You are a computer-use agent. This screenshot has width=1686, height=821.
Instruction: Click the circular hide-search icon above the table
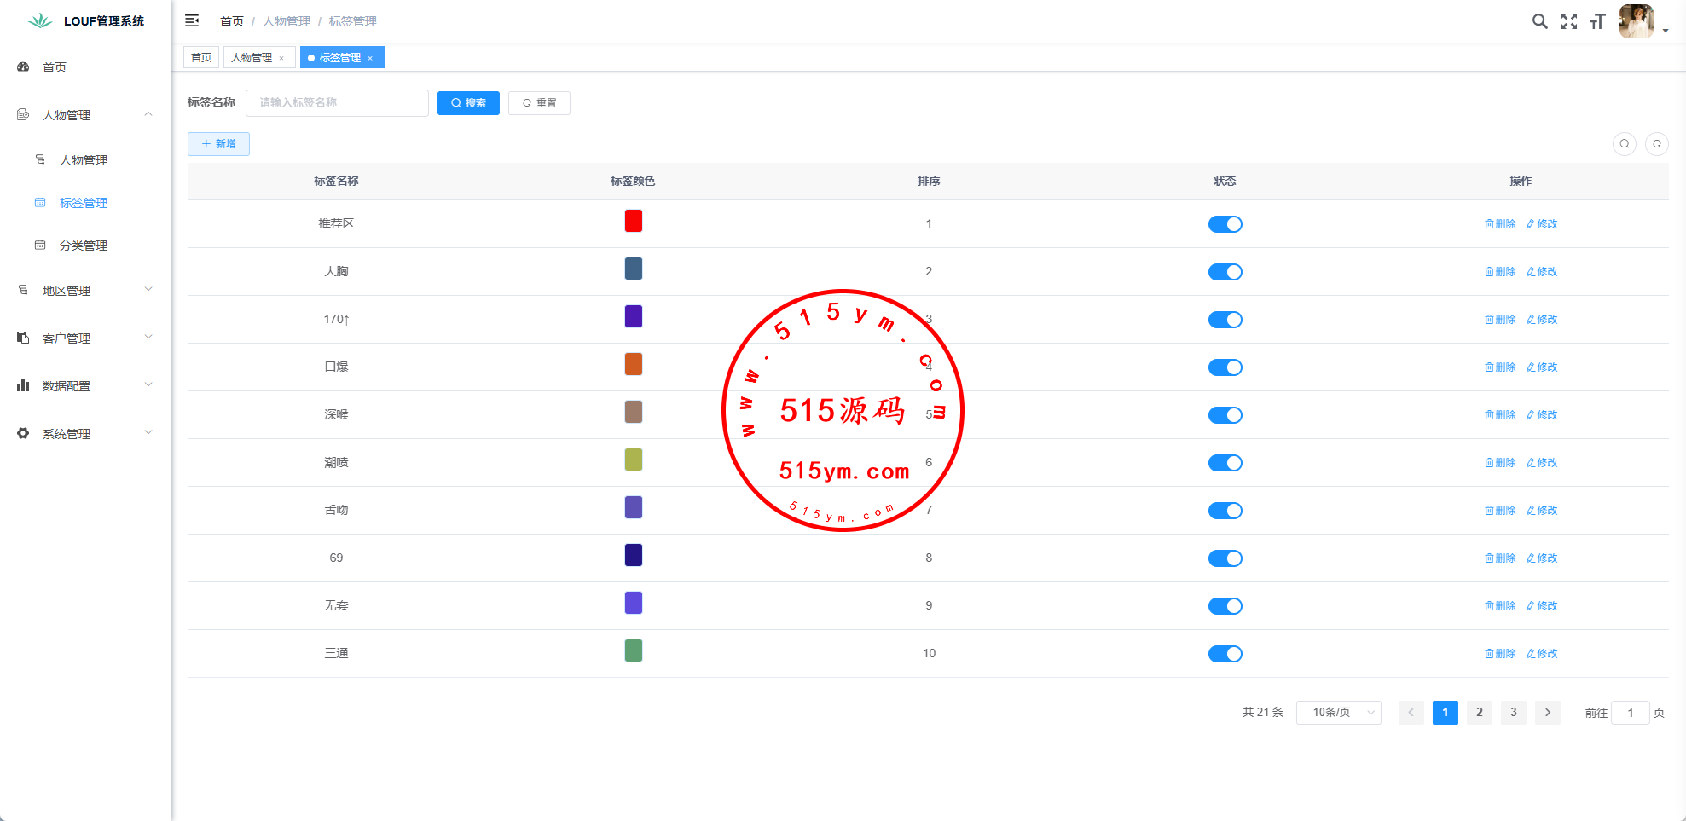point(1624,144)
